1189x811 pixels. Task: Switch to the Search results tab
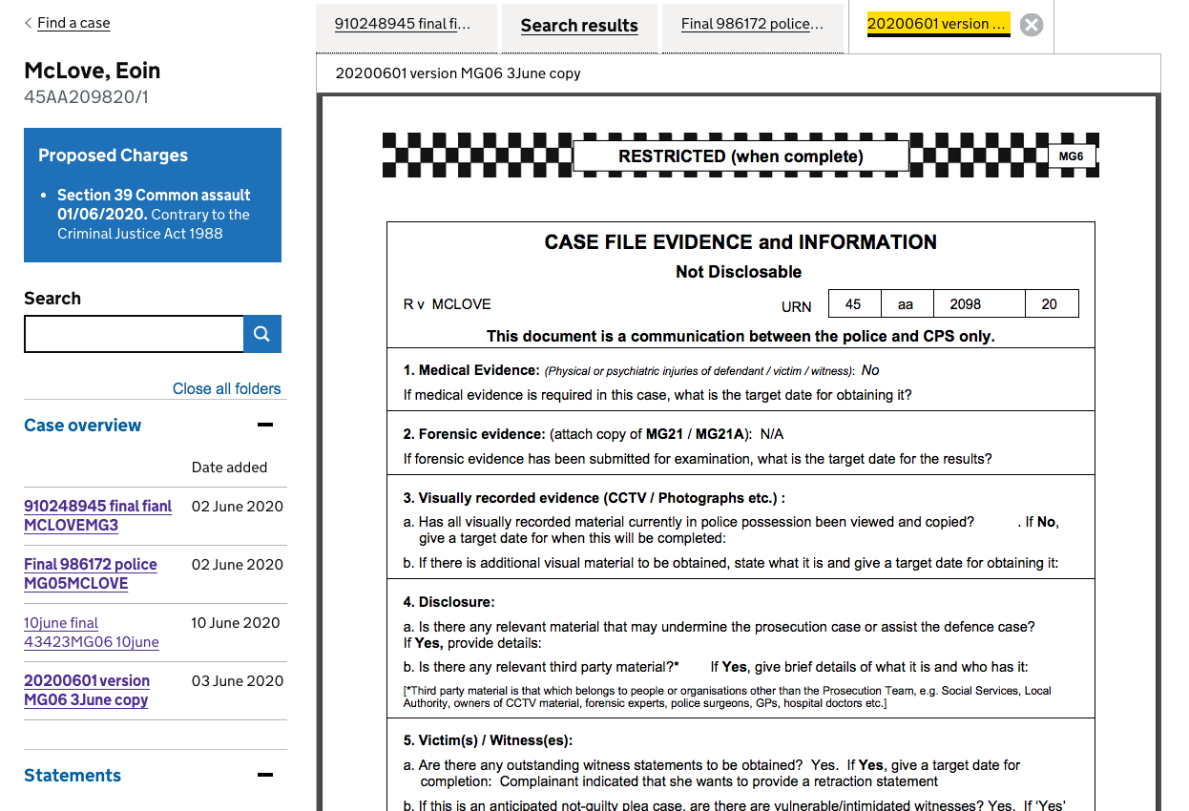[x=579, y=26]
